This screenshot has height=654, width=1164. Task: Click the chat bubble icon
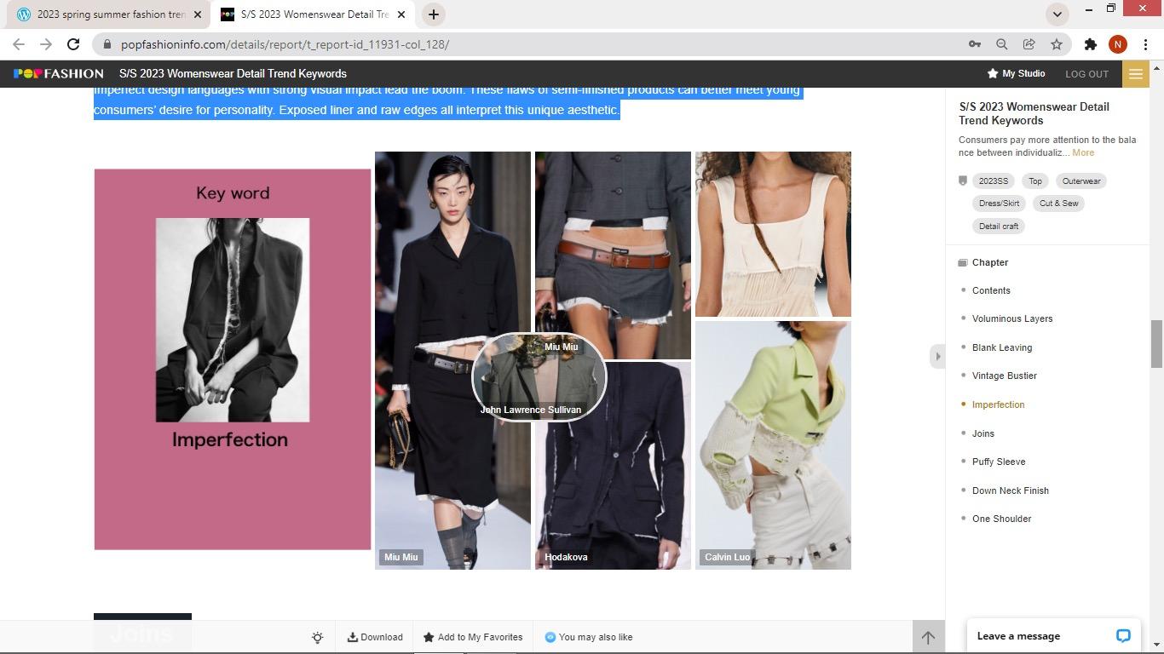pos(1123,636)
